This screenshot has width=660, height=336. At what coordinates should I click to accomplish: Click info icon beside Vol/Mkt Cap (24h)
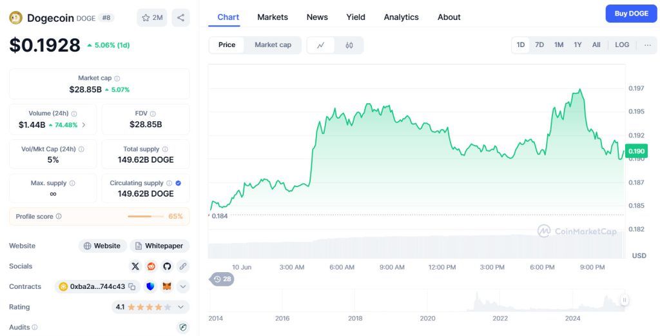[x=81, y=149]
